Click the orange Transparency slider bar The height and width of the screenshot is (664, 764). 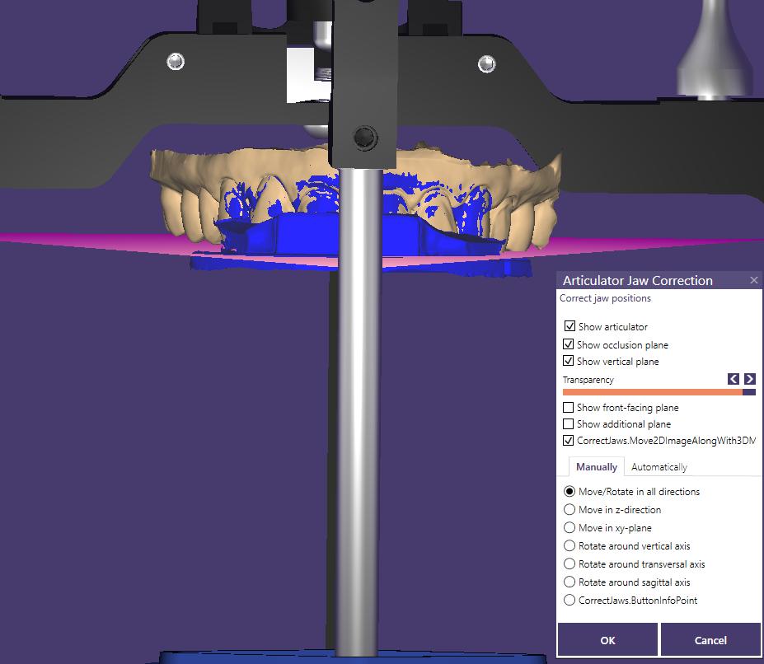(651, 392)
